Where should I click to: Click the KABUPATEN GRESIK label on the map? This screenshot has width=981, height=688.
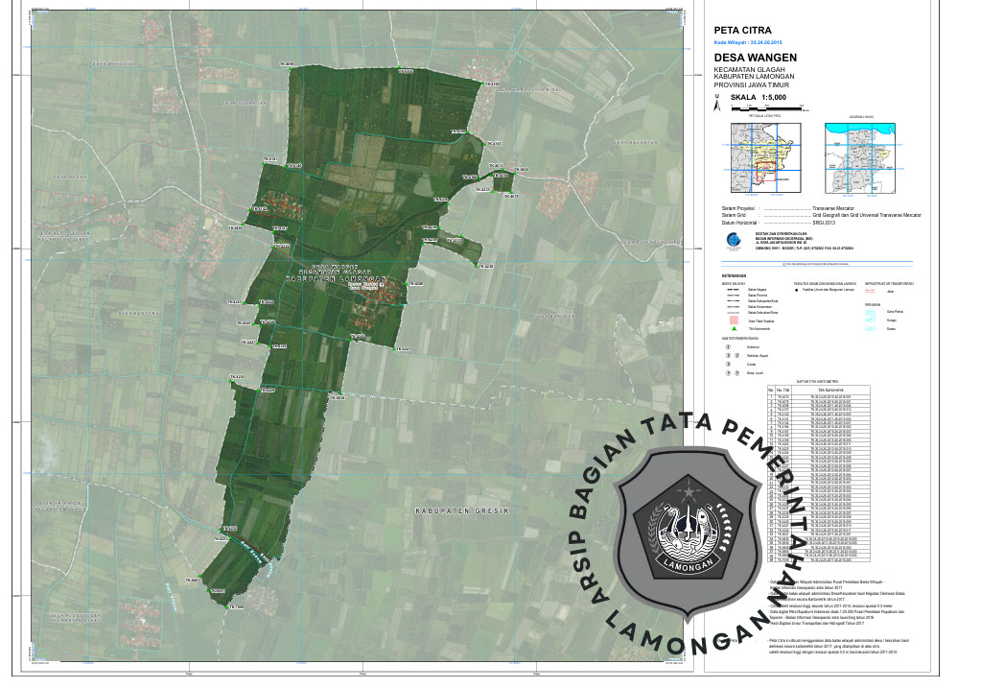point(459,511)
